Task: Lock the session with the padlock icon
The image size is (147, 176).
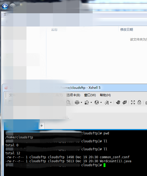Action: 139,102
